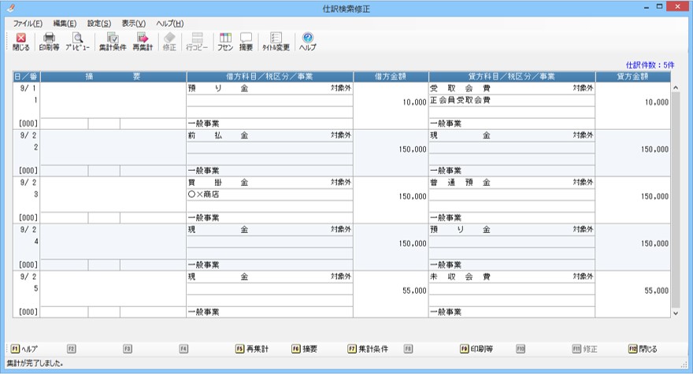Open the ファイル(F) menu

[x=28, y=24]
